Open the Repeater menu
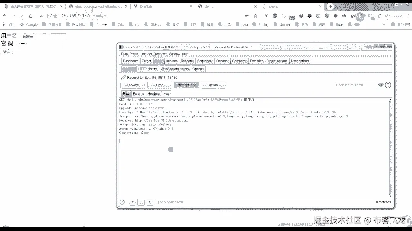The image size is (412, 231). tap(160, 54)
